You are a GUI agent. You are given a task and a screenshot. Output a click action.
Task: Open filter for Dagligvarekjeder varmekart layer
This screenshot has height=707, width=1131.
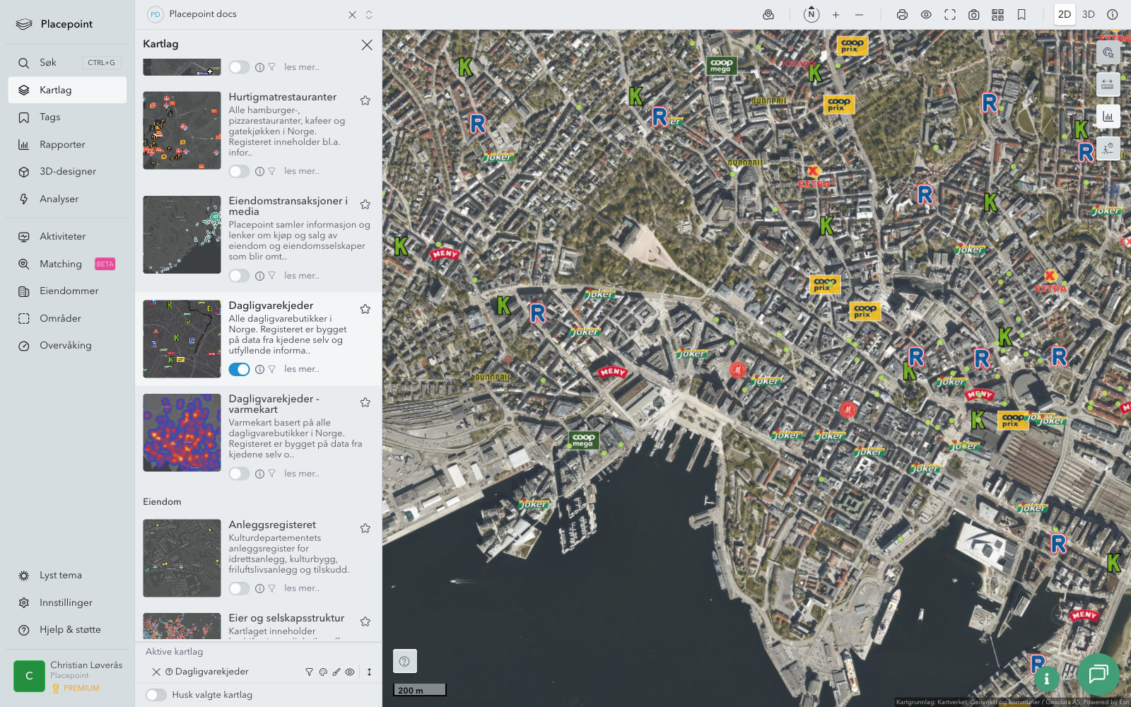pos(271,474)
